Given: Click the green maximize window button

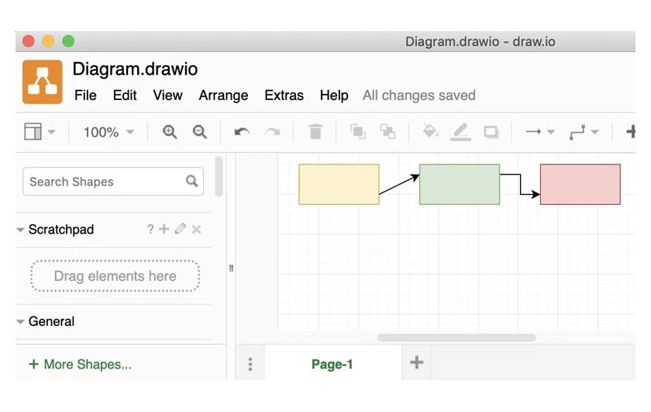Looking at the screenshot, I should 68,41.
